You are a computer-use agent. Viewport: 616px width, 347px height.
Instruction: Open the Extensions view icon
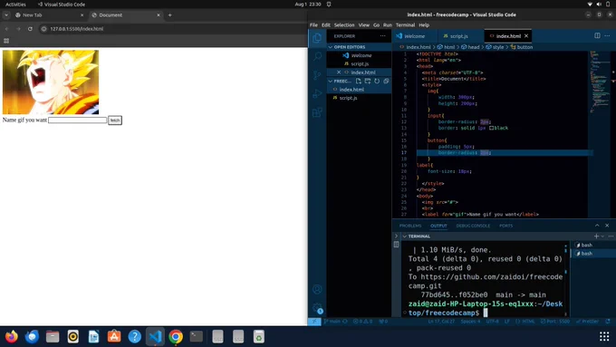[x=317, y=112]
